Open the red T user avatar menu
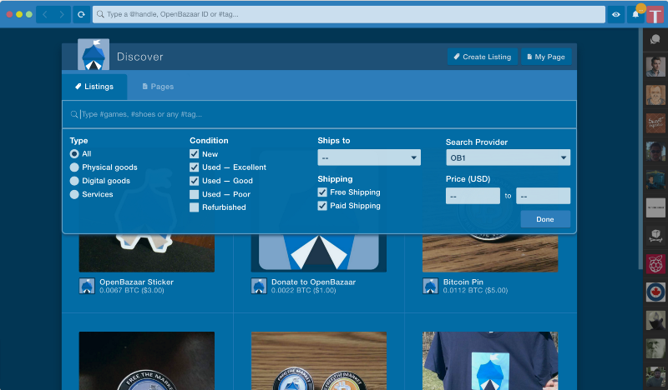The image size is (668, 390). coord(655,15)
